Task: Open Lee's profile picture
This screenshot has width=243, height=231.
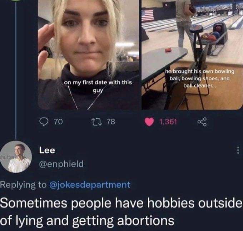Action: click(16, 157)
